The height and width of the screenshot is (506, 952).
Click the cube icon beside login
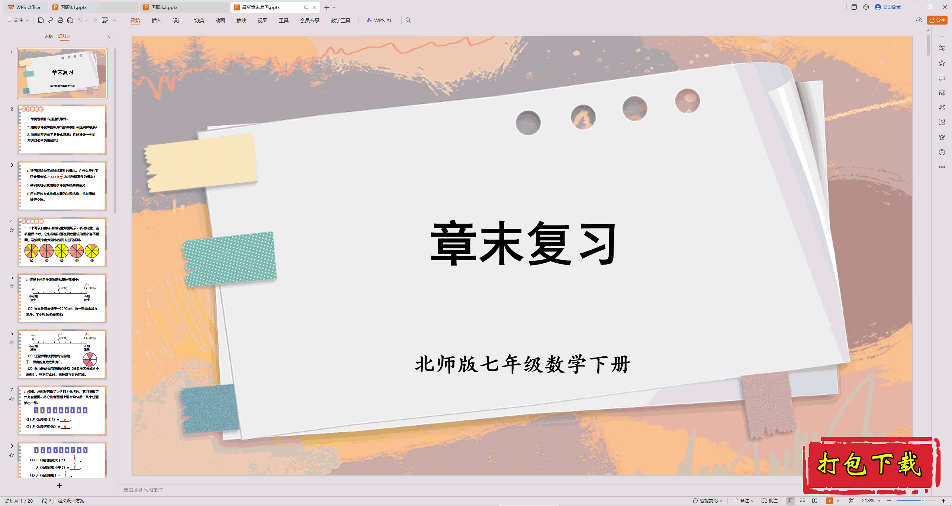pyautogui.click(x=866, y=7)
